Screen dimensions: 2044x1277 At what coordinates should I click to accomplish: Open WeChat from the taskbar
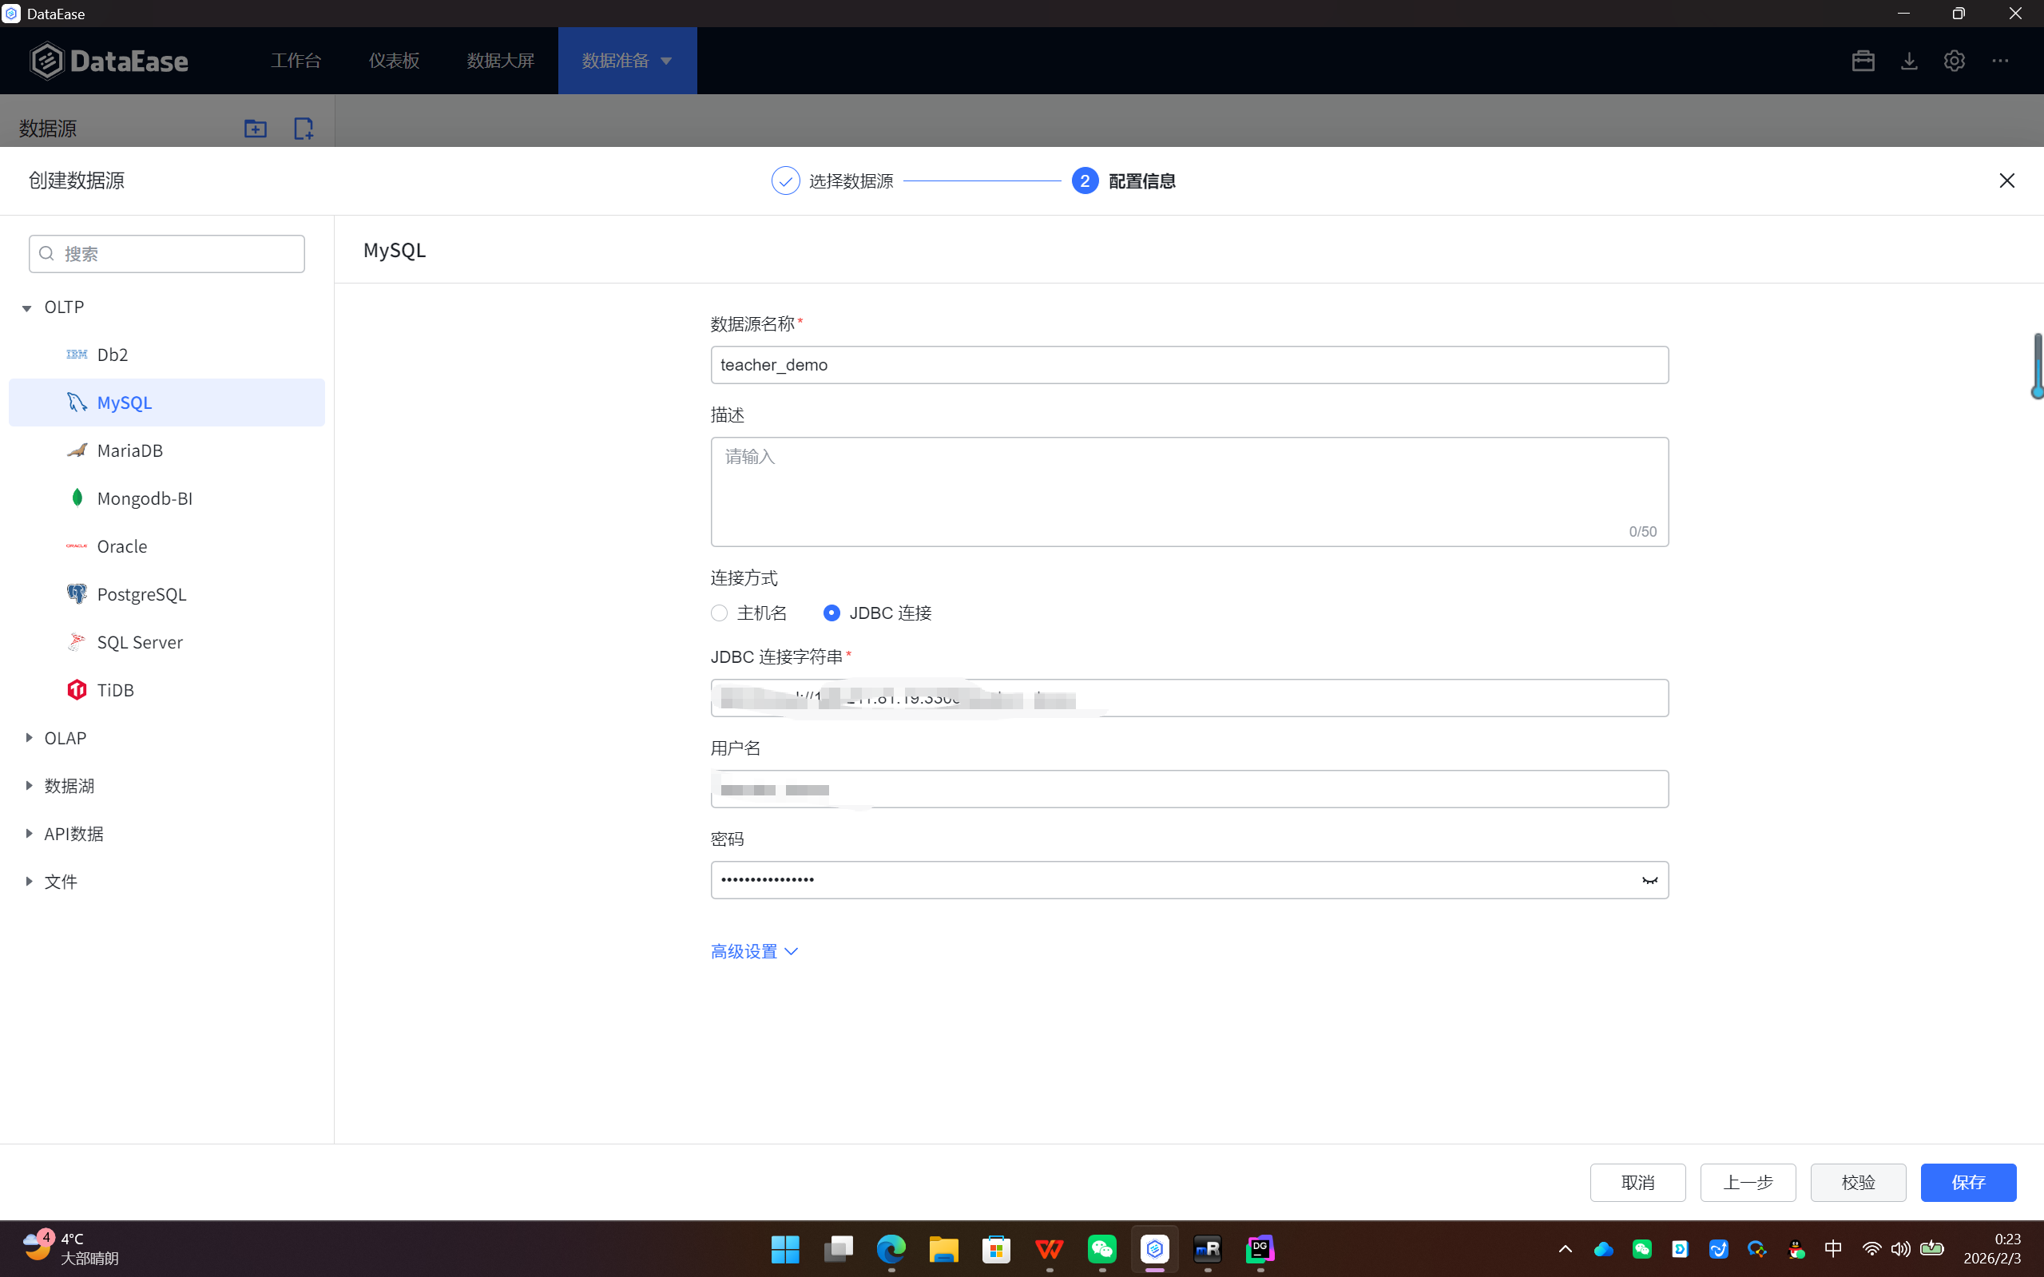[x=1101, y=1248]
